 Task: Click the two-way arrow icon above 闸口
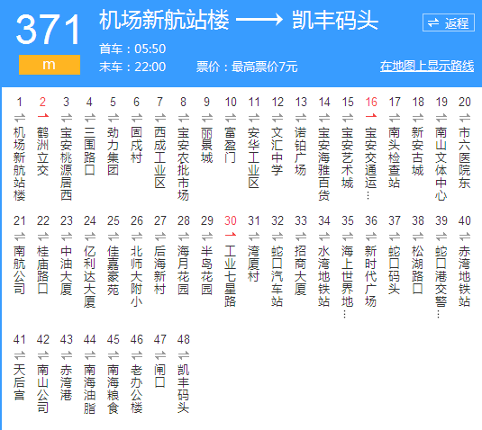click(x=160, y=355)
